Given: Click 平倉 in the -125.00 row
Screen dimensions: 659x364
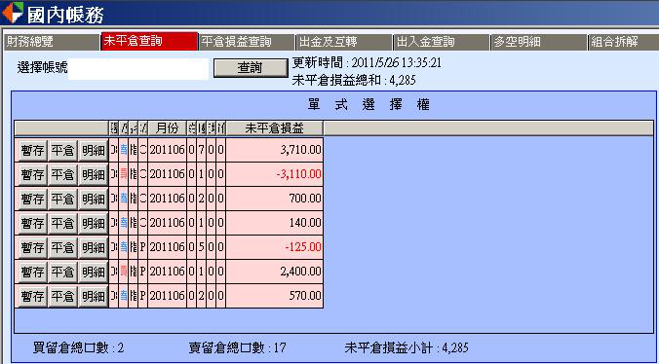Looking at the screenshot, I should (x=62, y=247).
